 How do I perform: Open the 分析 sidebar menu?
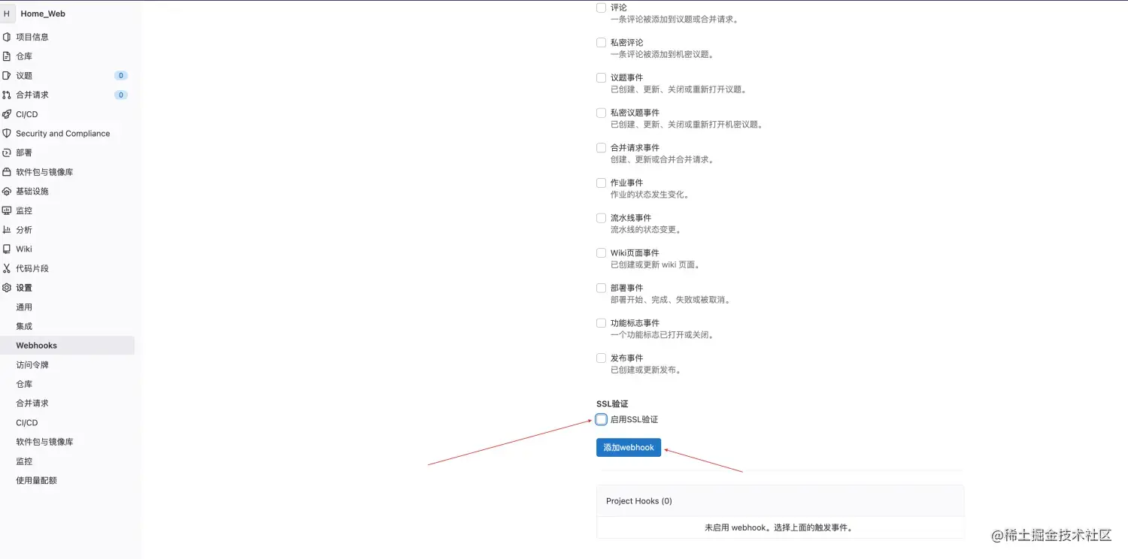click(x=24, y=230)
